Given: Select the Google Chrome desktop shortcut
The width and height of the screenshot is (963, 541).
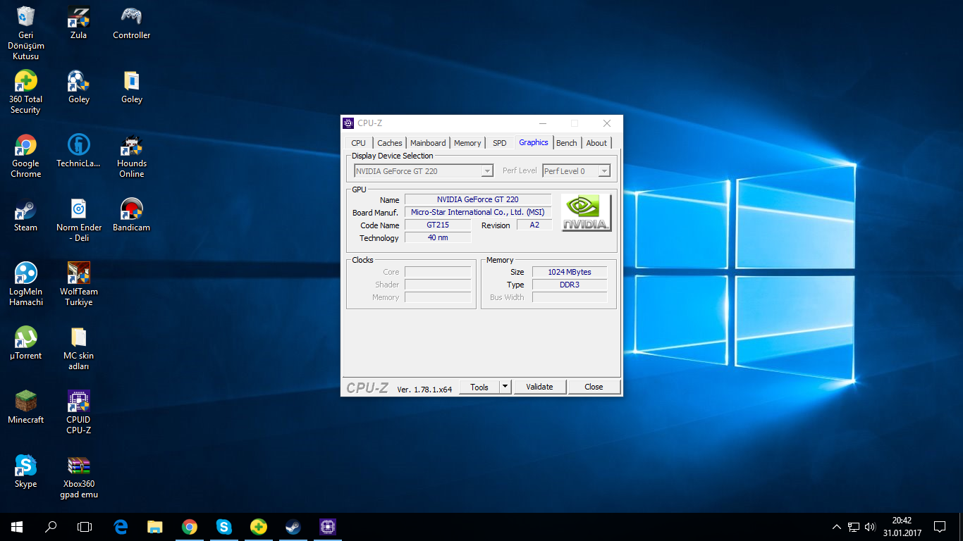Looking at the screenshot, I should click(25, 156).
